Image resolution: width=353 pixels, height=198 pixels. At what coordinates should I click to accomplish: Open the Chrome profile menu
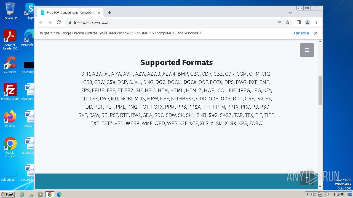(x=307, y=22)
